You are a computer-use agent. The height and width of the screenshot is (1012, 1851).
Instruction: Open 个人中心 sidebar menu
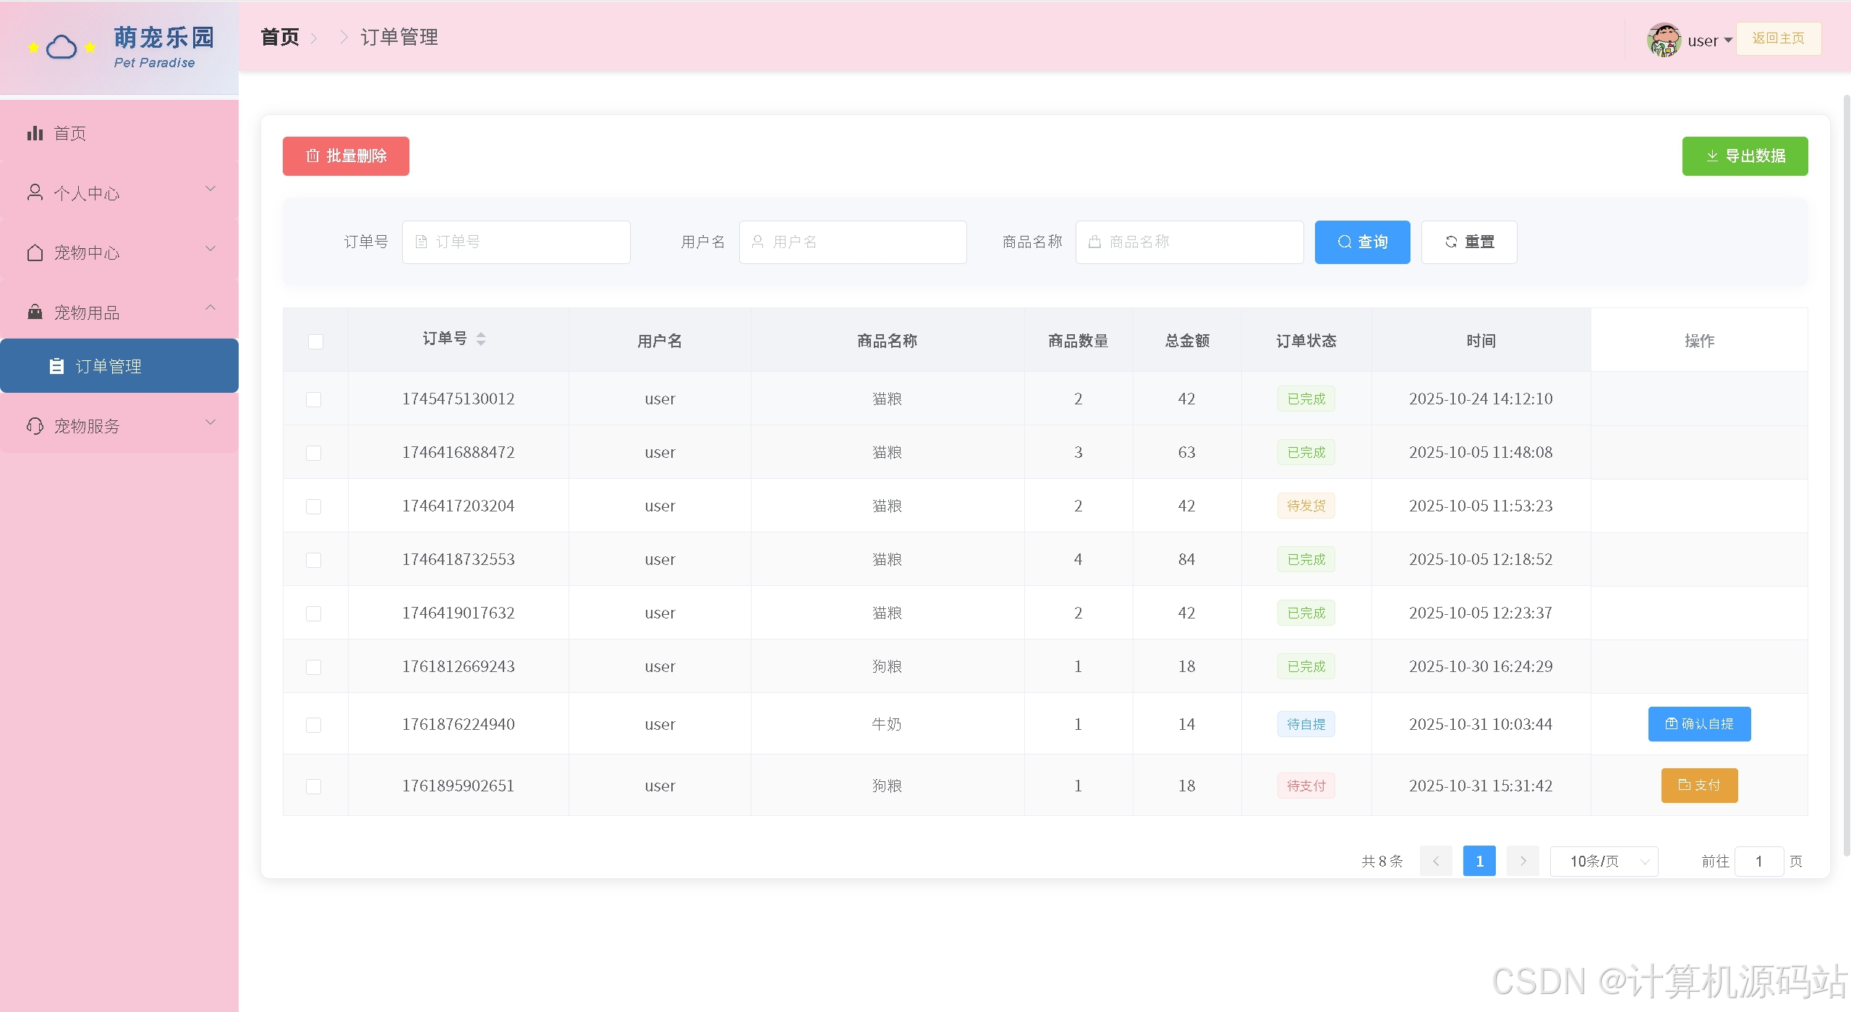[x=119, y=192]
